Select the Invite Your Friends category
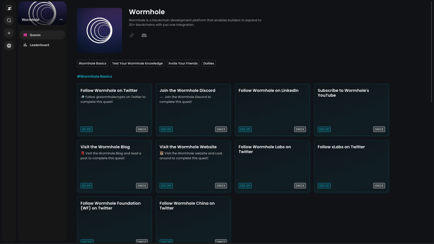434x244 pixels. 183,63
